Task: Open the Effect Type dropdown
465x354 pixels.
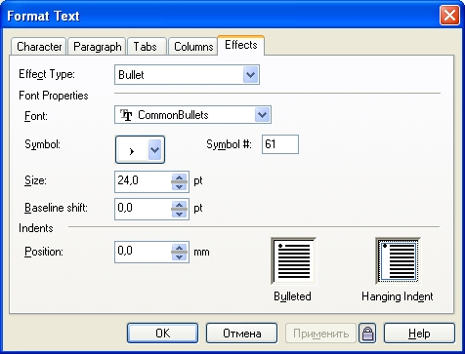Action: (x=250, y=75)
